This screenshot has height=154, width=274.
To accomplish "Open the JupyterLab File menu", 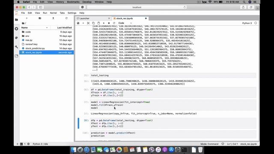I will tap(23, 13).
